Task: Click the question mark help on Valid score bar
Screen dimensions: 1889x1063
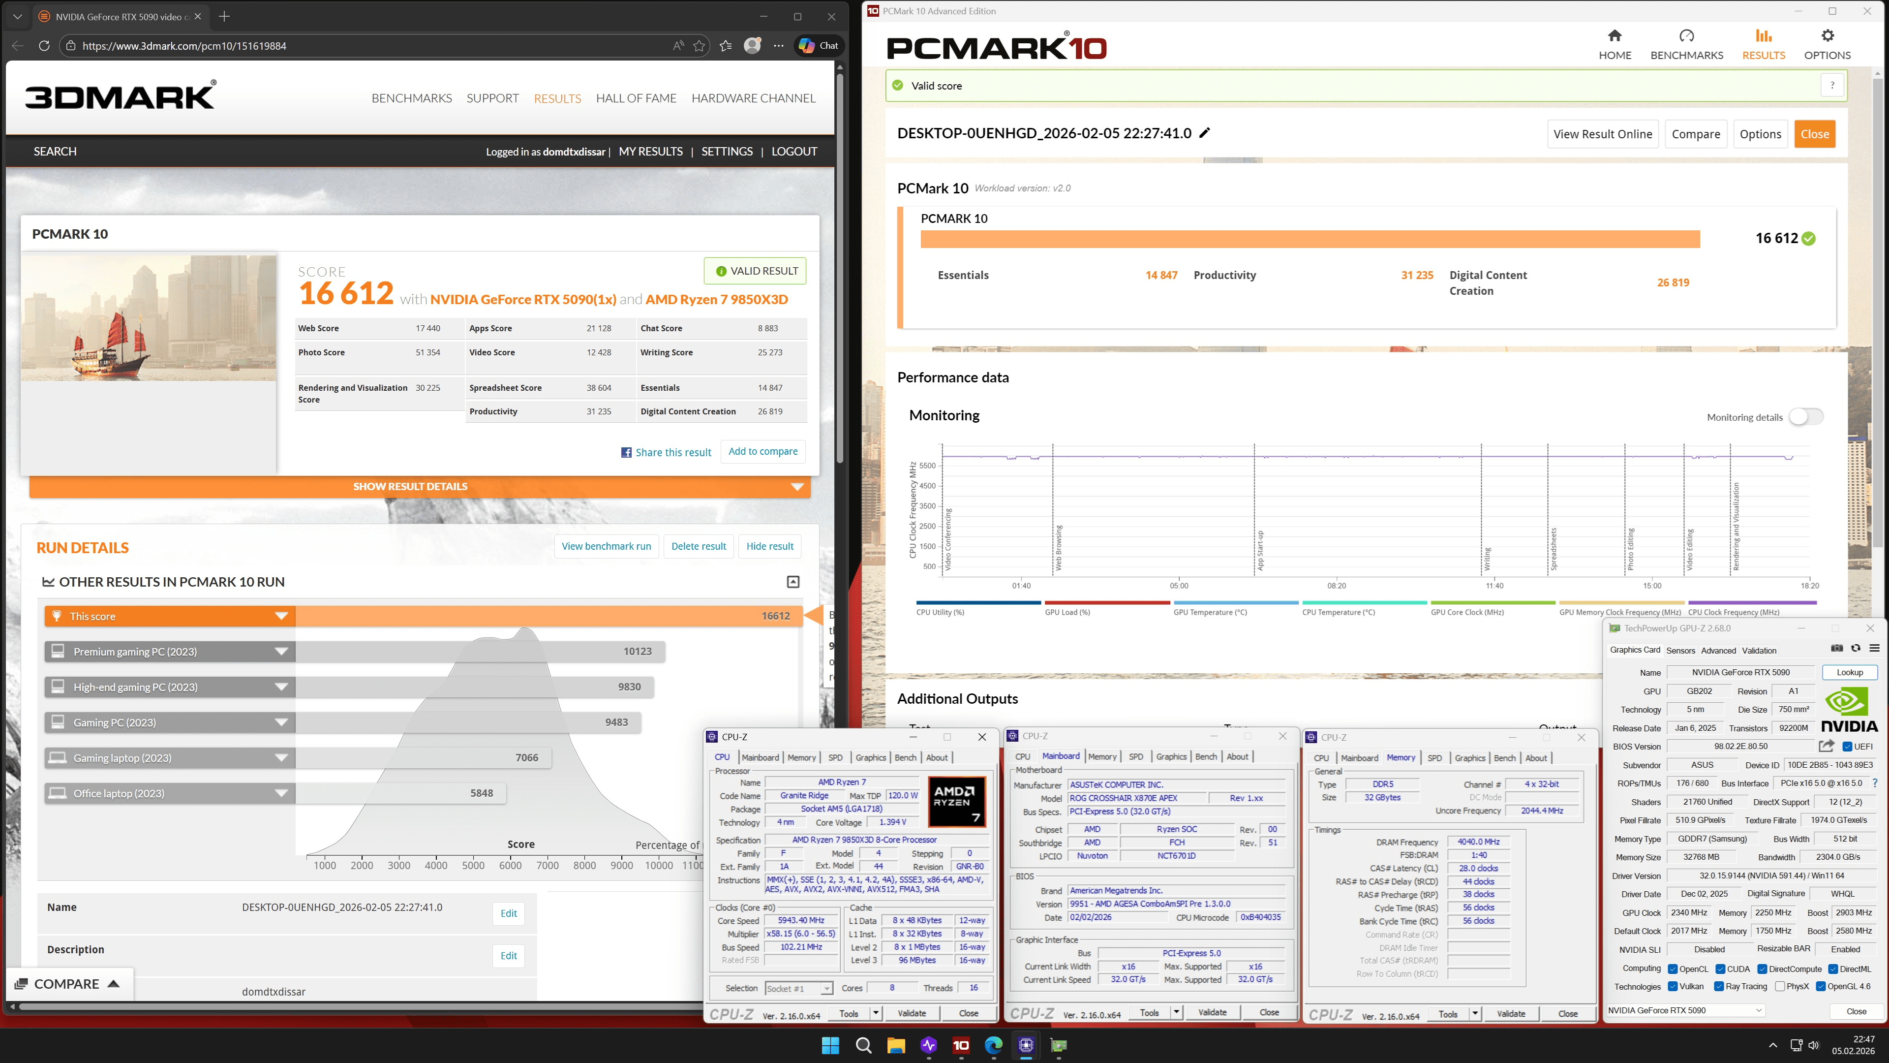Action: pos(1832,85)
